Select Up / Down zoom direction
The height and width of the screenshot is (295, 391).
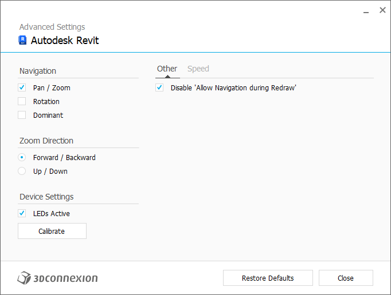[x=22, y=171]
